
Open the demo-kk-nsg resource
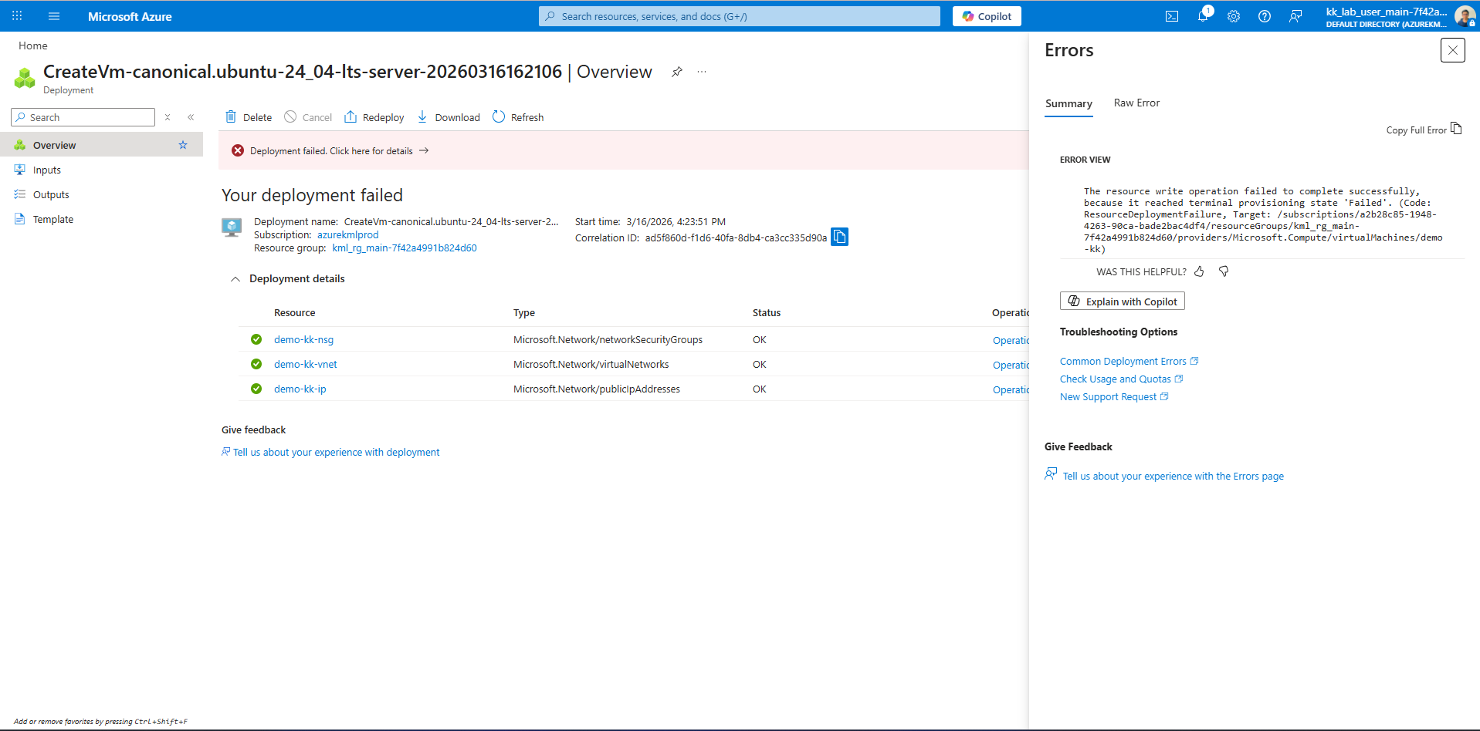[304, 340]
